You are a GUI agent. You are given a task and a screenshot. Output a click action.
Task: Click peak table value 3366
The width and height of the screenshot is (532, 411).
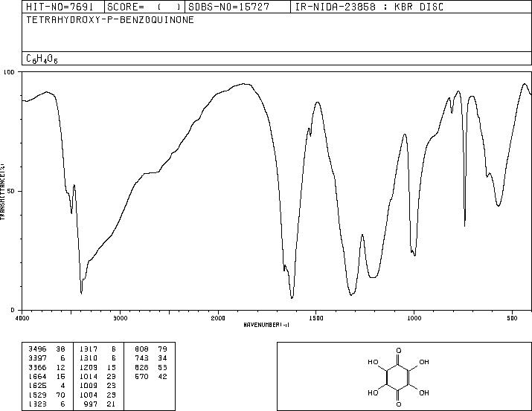37,367
